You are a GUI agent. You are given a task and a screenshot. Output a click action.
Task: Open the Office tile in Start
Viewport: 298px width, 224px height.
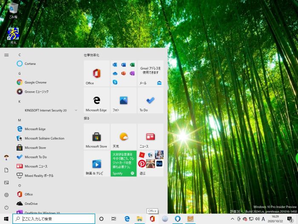point(96,73)
